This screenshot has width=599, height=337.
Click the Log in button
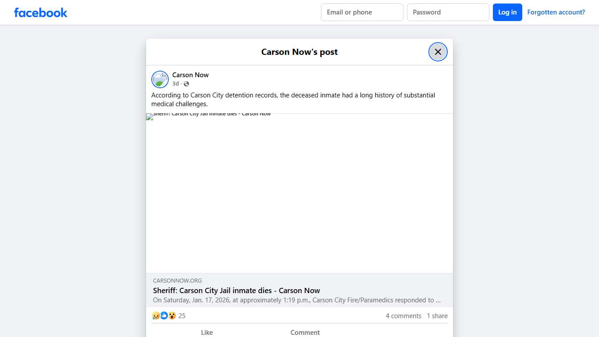(x=507, y=12)
